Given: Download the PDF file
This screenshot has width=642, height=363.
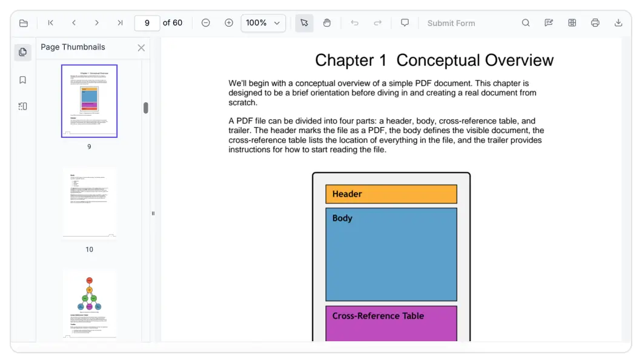Looking at the screenshot, I should coord(618,22).
